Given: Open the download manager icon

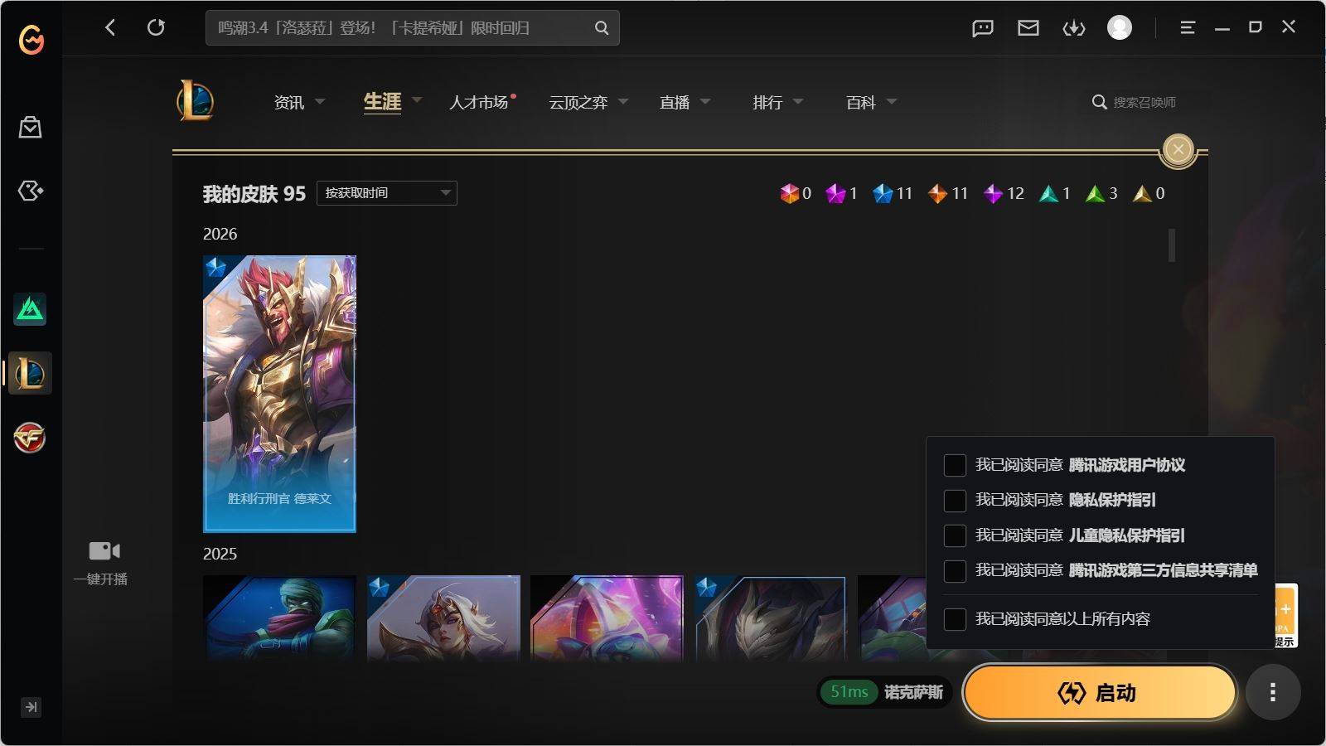Looking at the screenshot, I should [x=1074, y=28].
